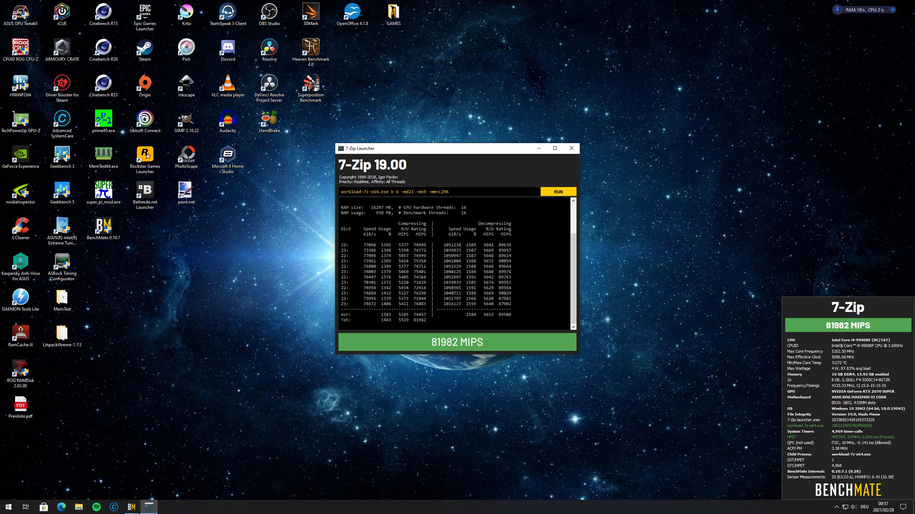Click the green 81982 MIPS result bar
This screenshot has width=915, height=514.
pos(457,342)
